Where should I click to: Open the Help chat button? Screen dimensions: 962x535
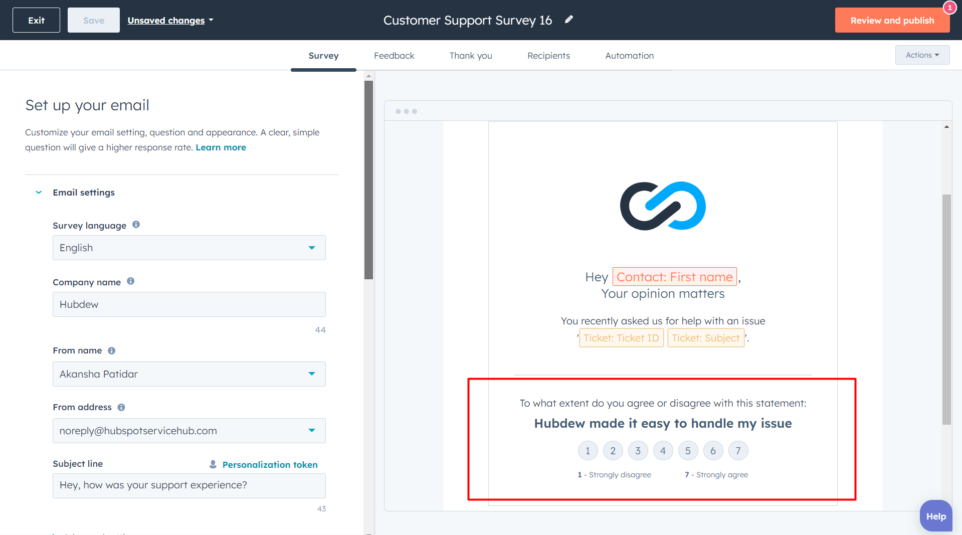click(936, 516)
